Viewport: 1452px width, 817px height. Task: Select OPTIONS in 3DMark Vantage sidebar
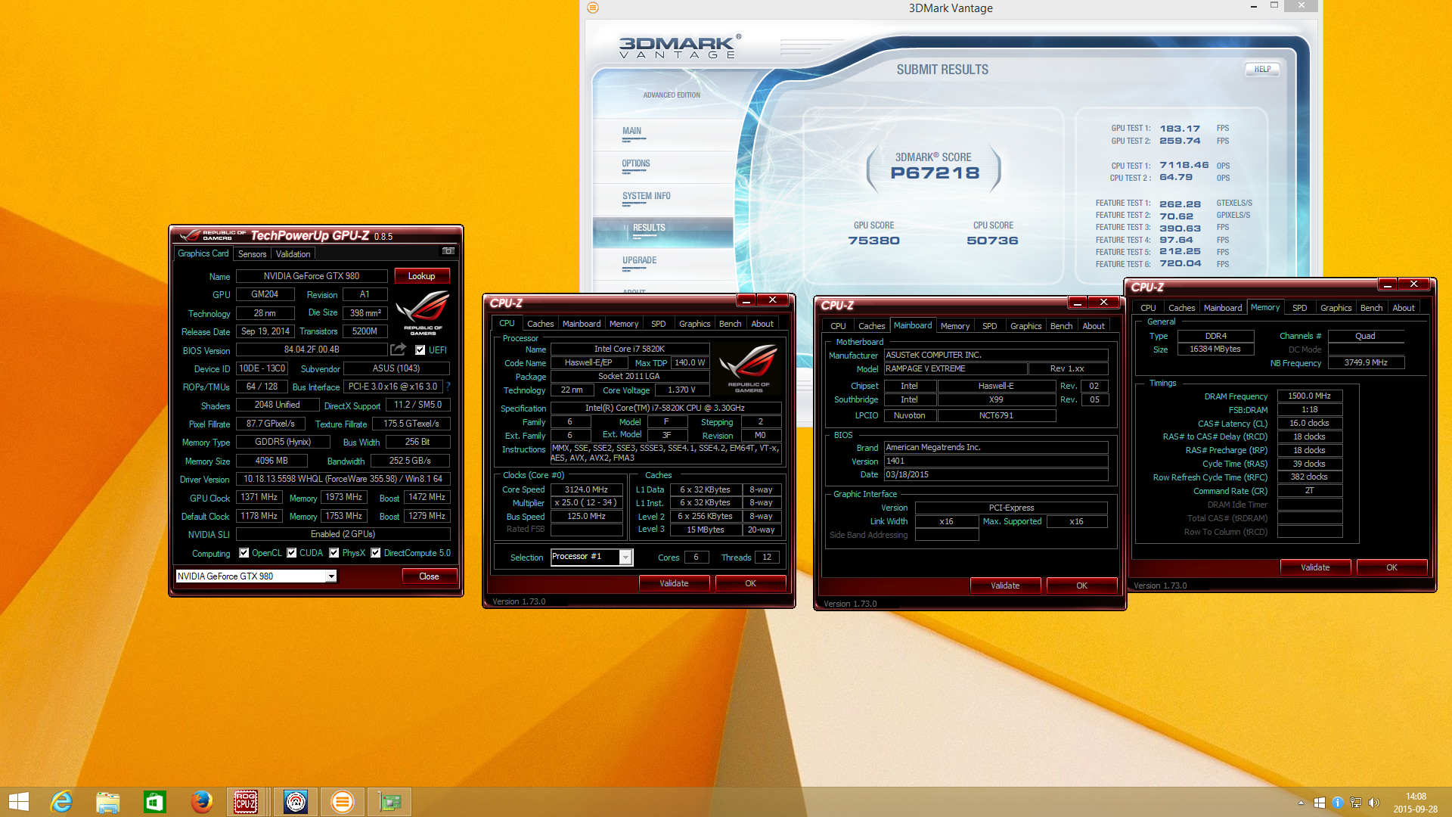click(636, 163)
